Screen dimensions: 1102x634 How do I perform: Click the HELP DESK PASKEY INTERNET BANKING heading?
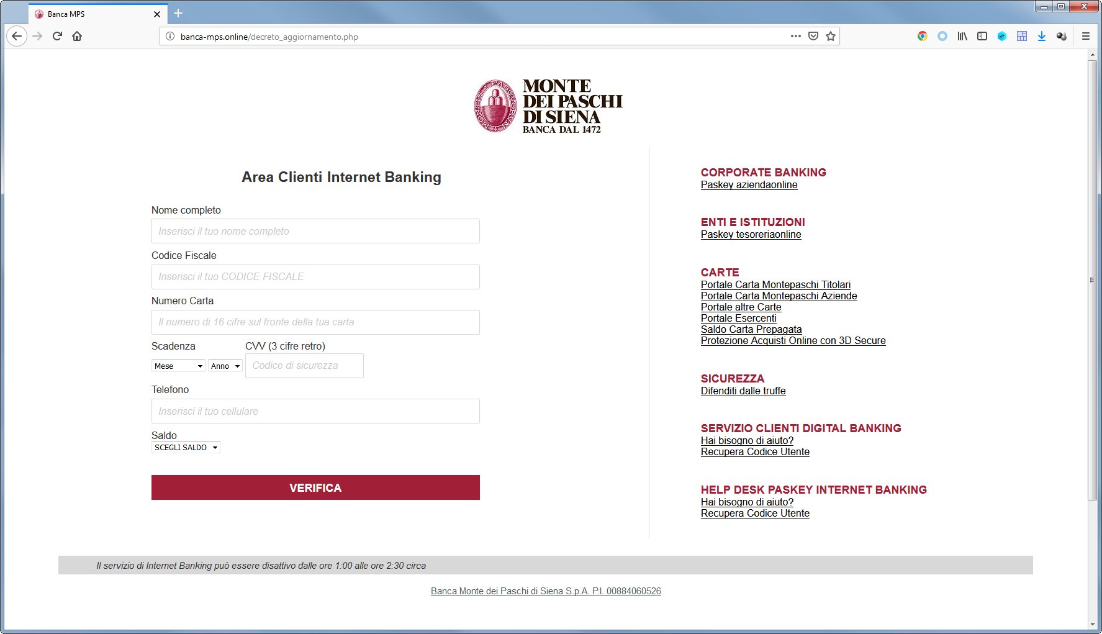click(814, 490)
